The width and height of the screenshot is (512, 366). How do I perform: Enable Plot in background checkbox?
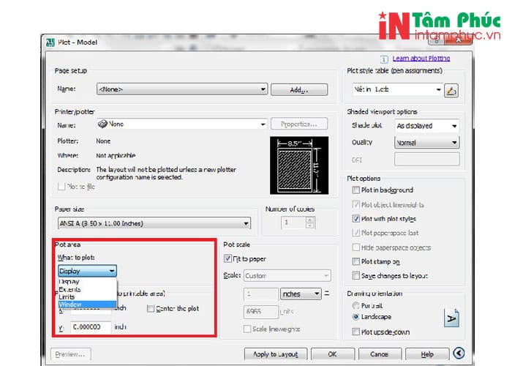[356, 190]
